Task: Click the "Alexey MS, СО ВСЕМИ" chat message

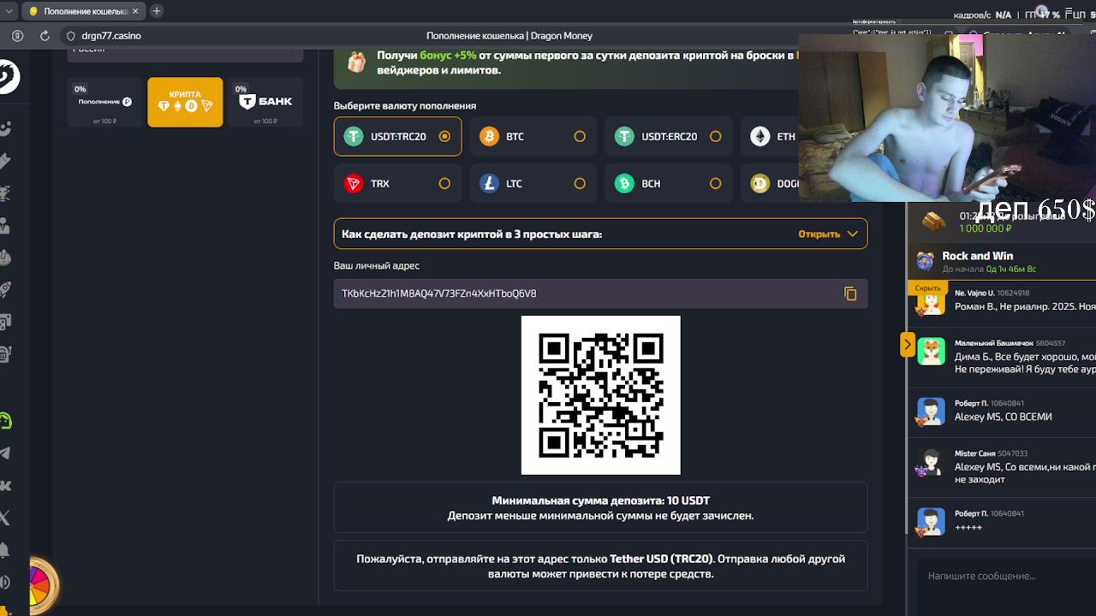Action: pos(1004,417)
